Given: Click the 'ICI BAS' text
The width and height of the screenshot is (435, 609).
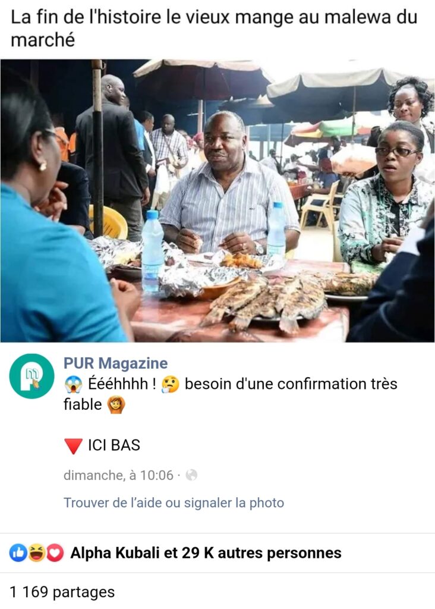Looking at the screenshot, I should 114,445.
